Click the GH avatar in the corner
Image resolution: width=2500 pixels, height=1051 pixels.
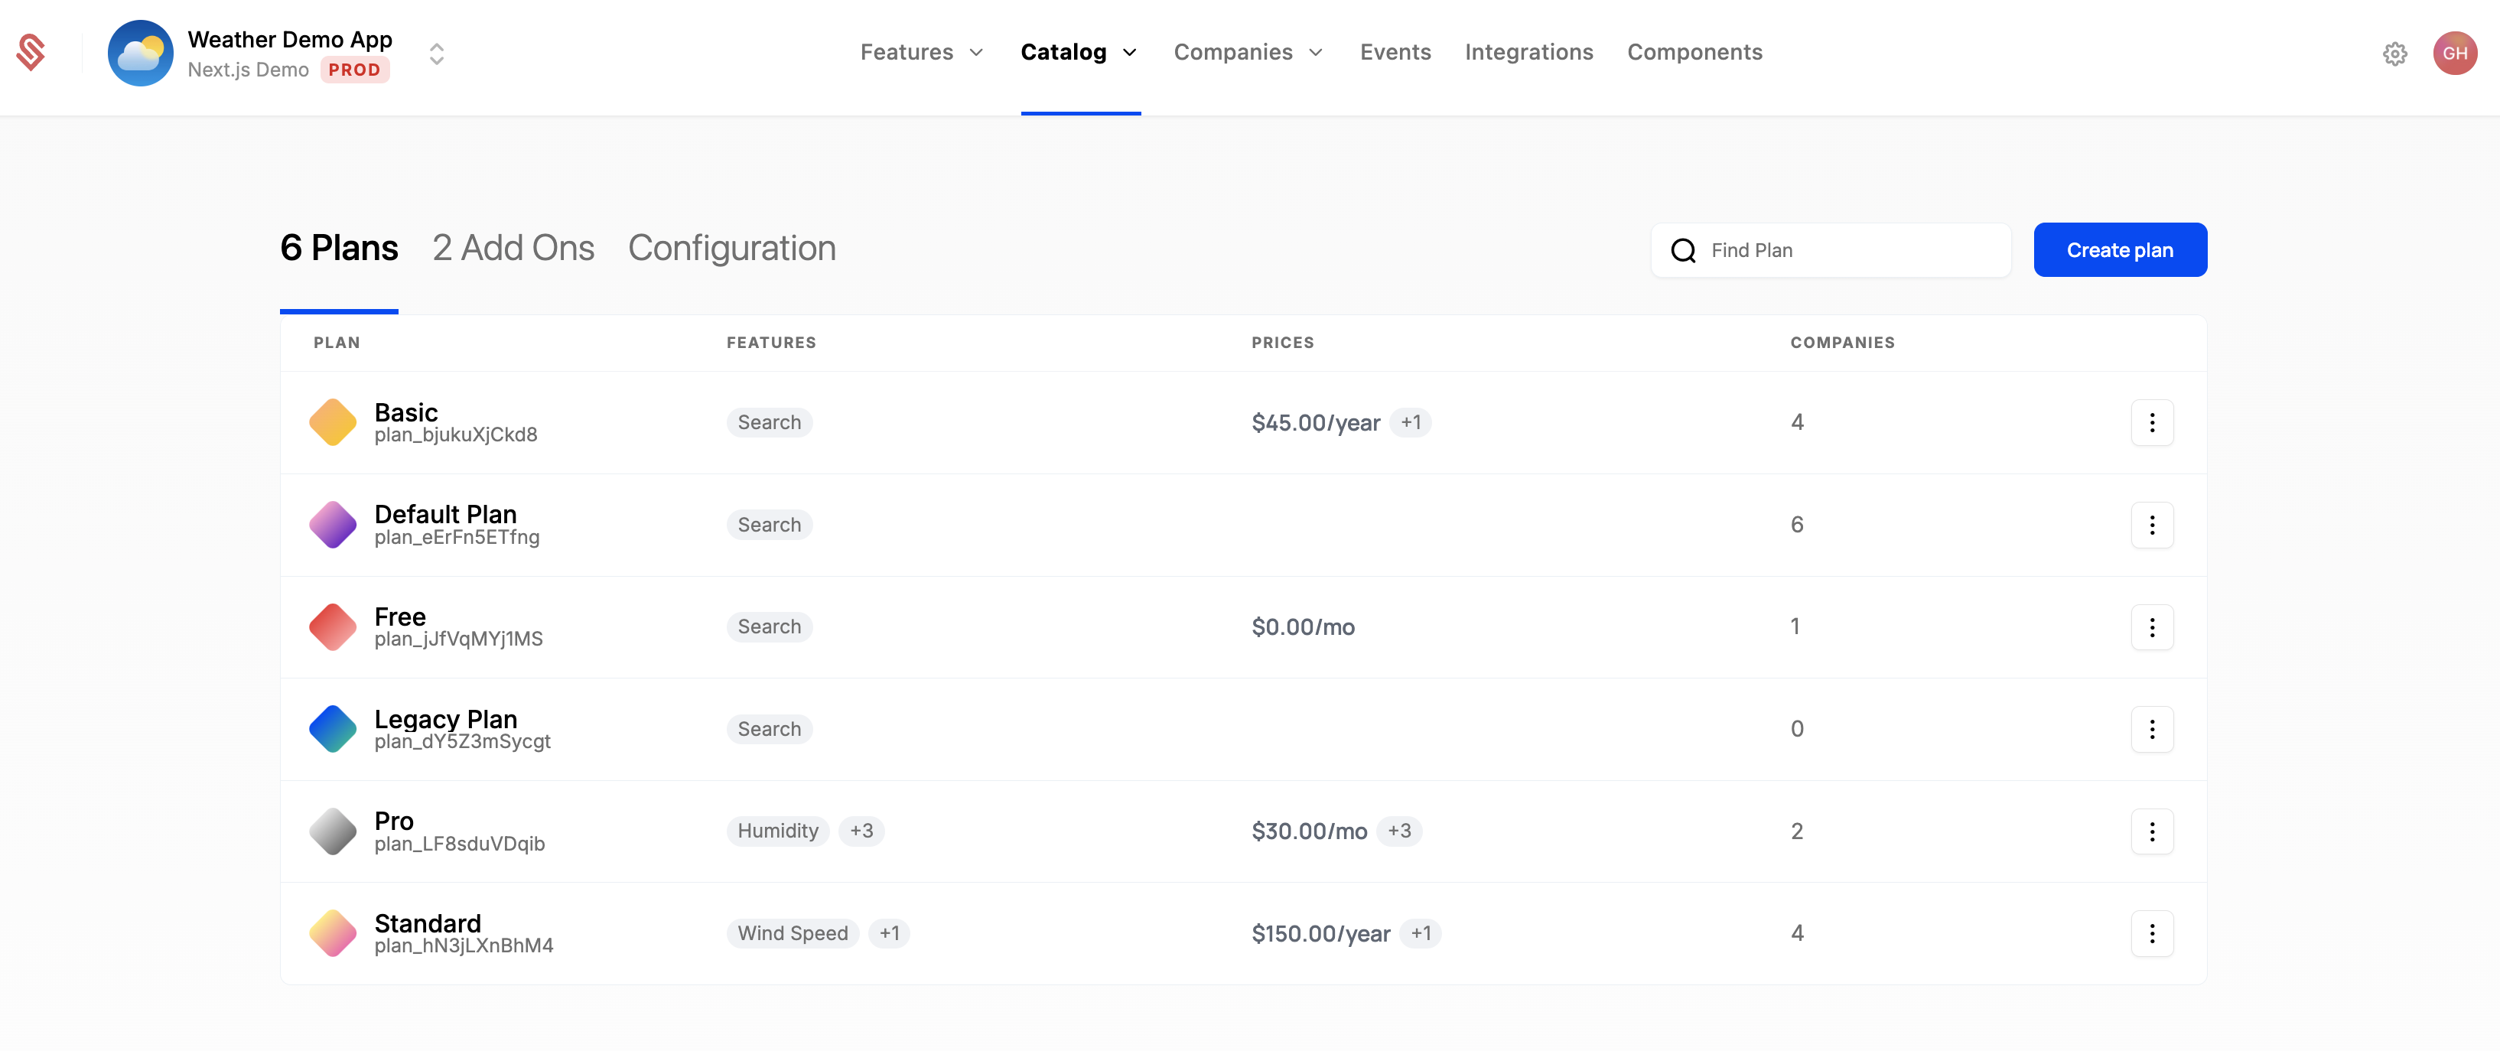tap(2456, 54)
